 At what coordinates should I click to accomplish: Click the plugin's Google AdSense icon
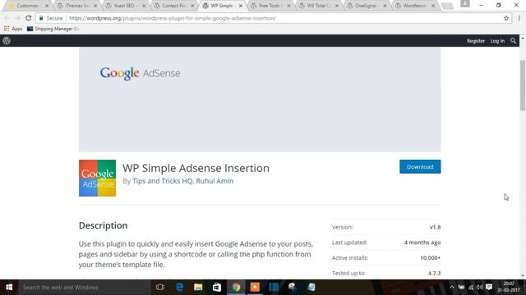pos(97,178)
